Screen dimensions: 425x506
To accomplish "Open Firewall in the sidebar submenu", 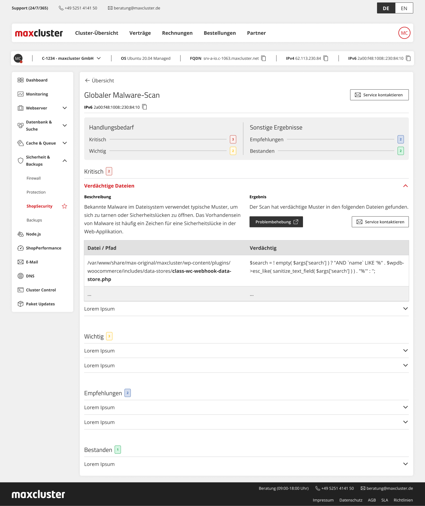I will [34, 178].
